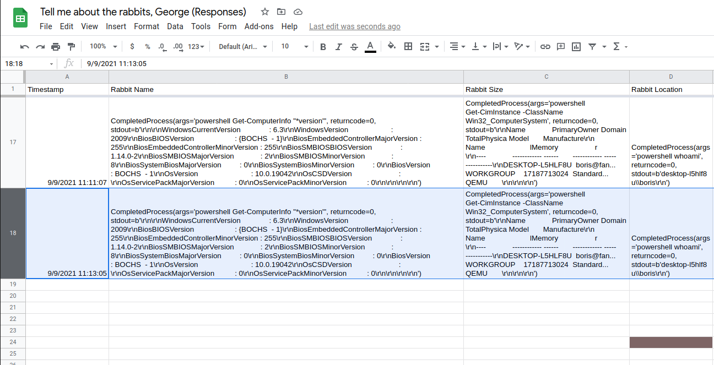
Task: Click the Insert comment icon
Action: pos(561,47)
